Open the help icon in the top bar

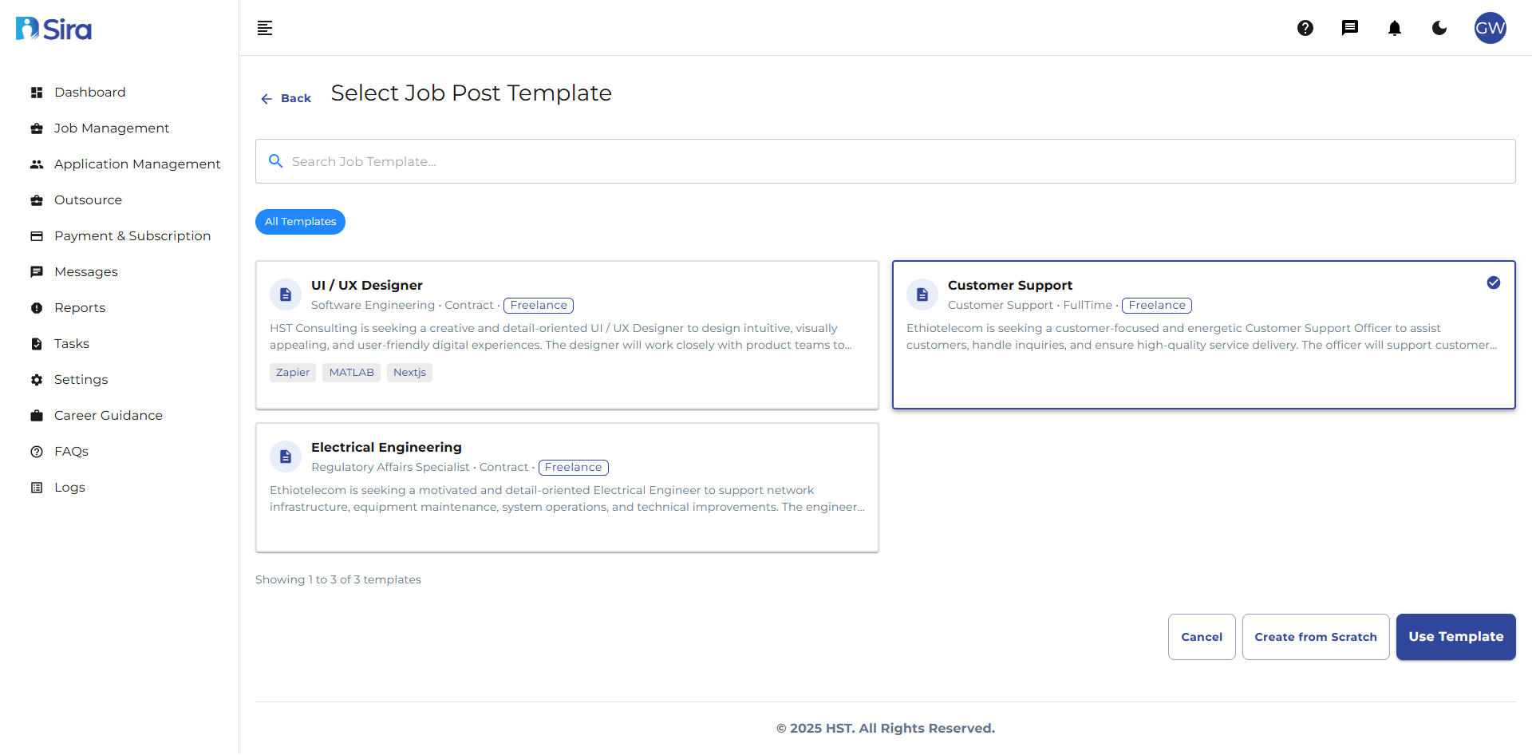click(x=1305, y=28)
